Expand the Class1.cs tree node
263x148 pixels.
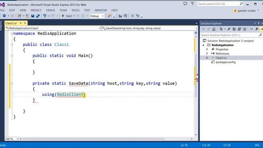pyautogui.click(x=207, y=58)
